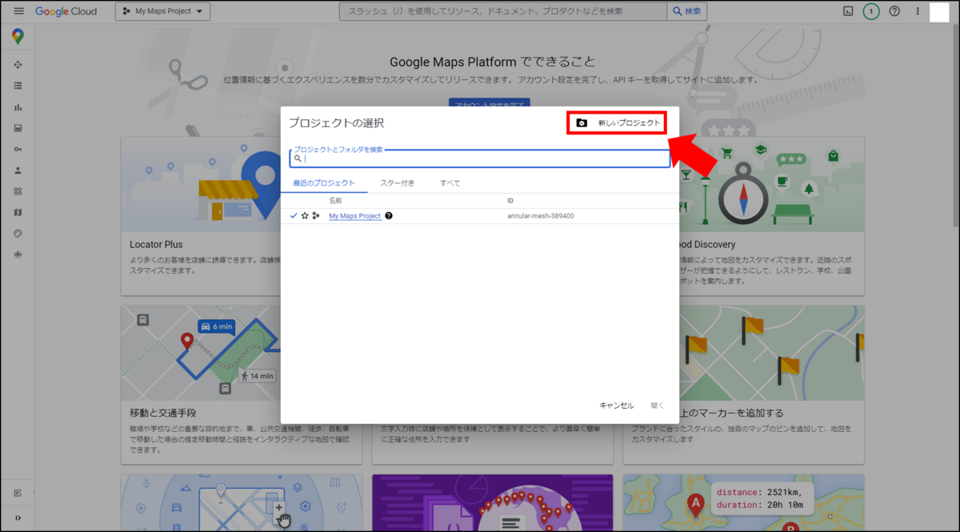Open the distance 2521km card image
This screenshot has height=532, width=960.
click(743, 502)
